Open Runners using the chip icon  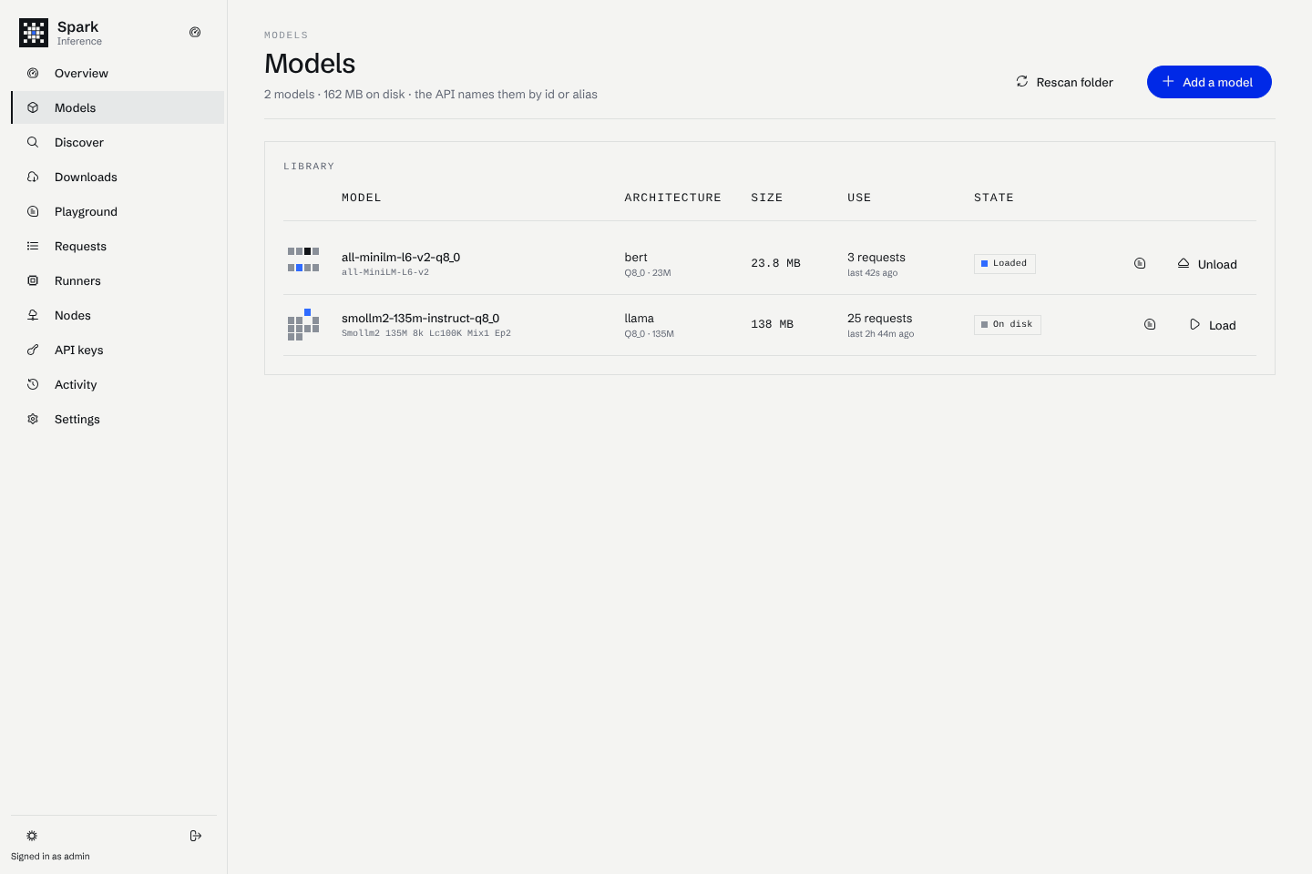[x=33, y=280]
